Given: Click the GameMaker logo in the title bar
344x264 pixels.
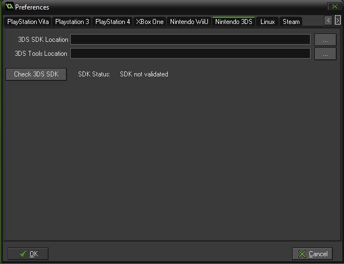Looking at the screenshot, I should point(9,6).
